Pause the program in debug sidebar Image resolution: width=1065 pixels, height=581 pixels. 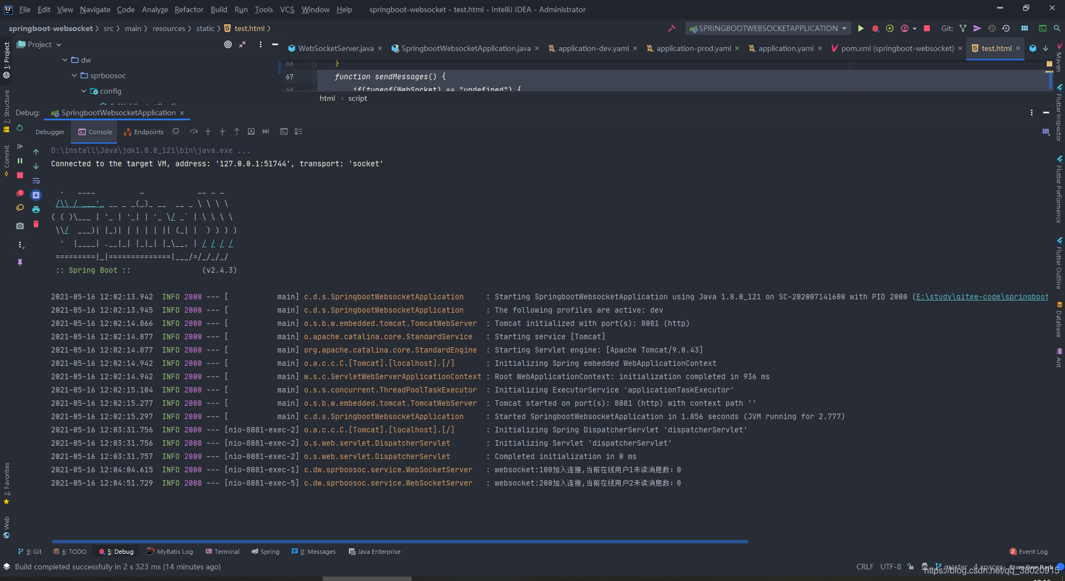point(20,161)
